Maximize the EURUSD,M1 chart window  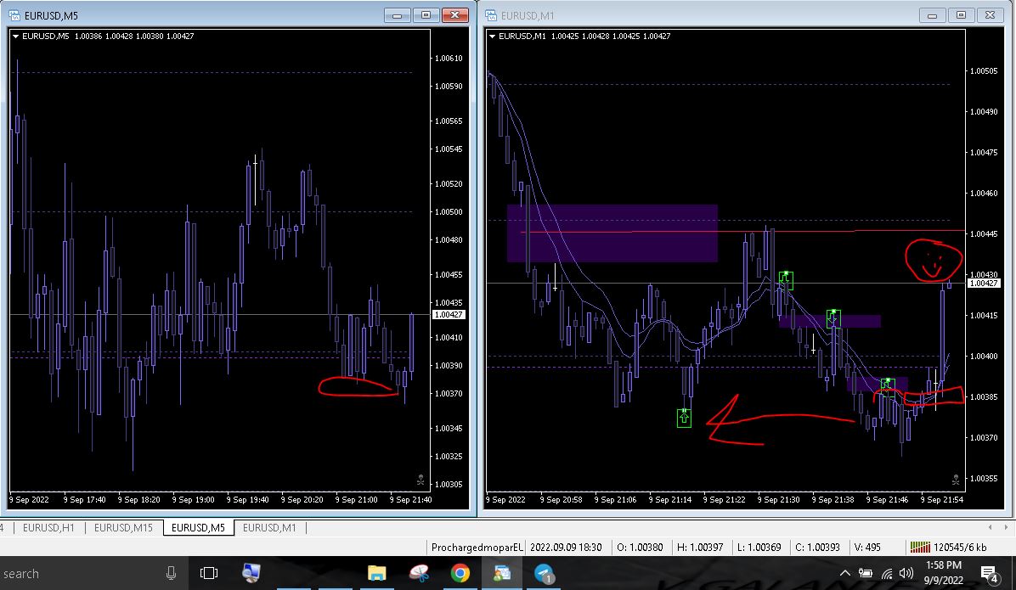(961, 15)
